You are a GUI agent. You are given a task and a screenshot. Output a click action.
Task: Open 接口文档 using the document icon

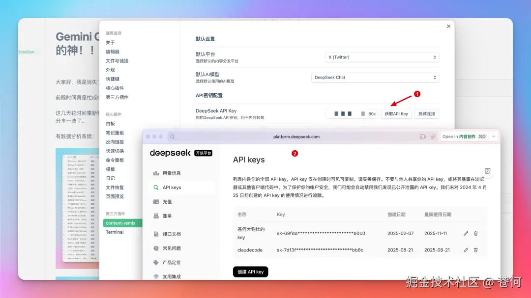[157, 233]
